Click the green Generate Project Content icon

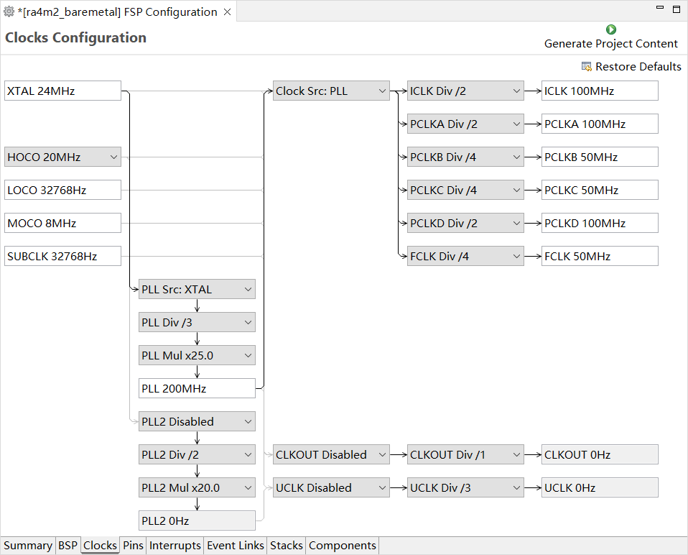(610, 29)
